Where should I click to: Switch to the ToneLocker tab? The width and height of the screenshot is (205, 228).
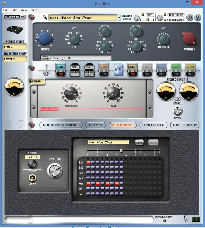pyautogui.click(x=153, y=125)
